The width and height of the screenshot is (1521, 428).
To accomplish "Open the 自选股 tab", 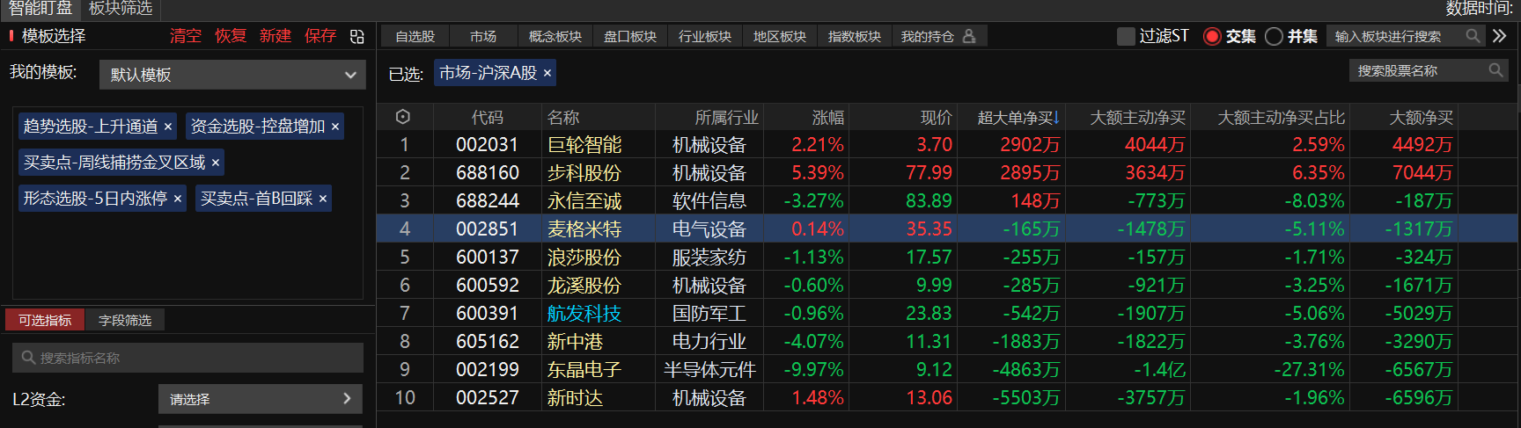I will [x=415, y=36].
